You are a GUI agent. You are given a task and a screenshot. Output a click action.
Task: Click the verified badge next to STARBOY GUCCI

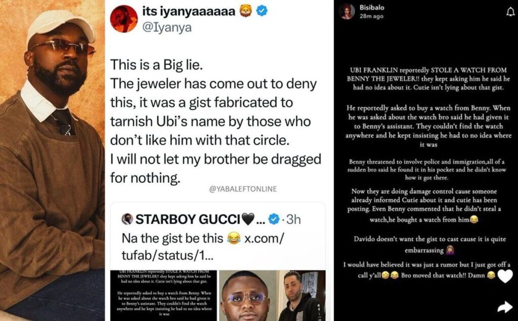tap(274, 219)
